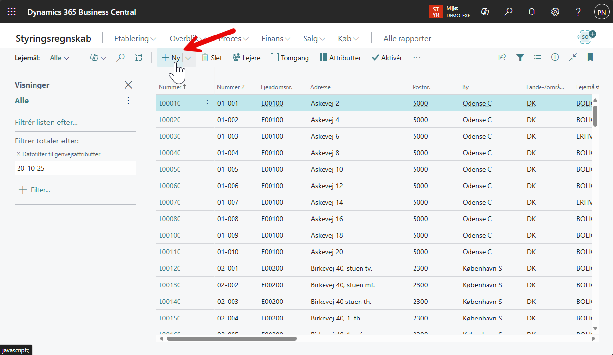Screen dimensions: 613x355
Task: Open the Settings gear
Action: 555,12
